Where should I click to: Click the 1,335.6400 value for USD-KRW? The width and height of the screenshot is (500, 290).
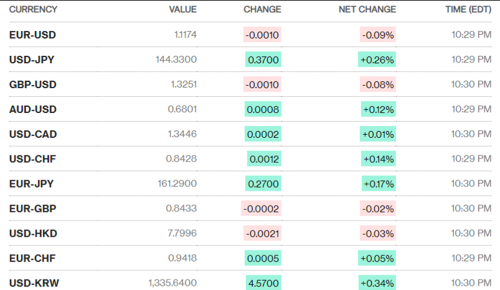tap(172, 283)
